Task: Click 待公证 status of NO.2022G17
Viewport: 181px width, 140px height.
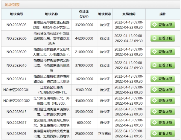Action: [x=105, y=123]
